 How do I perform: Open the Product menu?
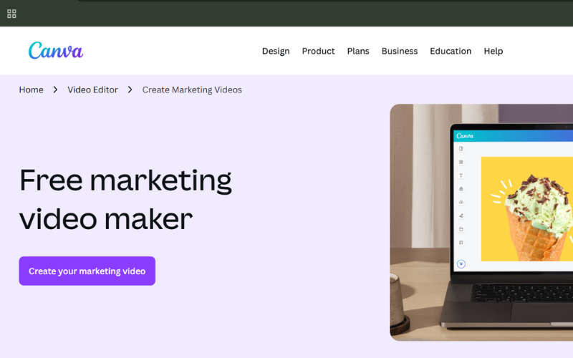[x=318, y=51]
